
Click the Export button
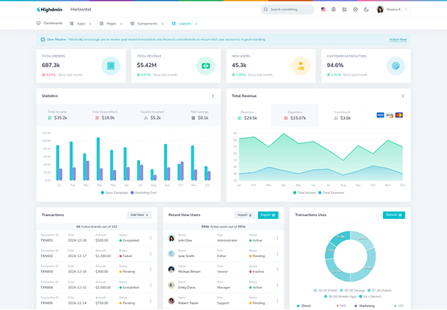[x=268, y=215]
